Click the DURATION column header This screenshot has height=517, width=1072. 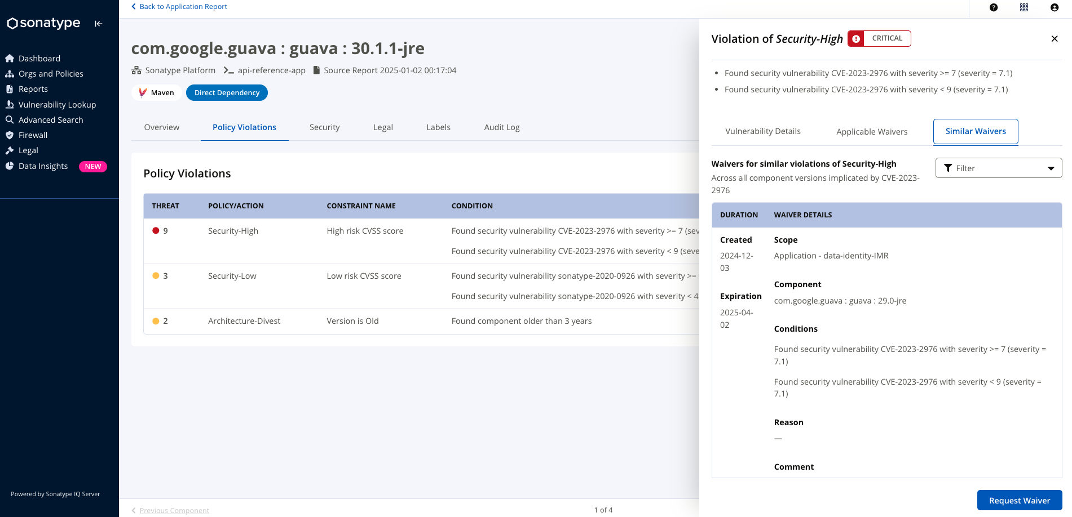pos(739,215)
